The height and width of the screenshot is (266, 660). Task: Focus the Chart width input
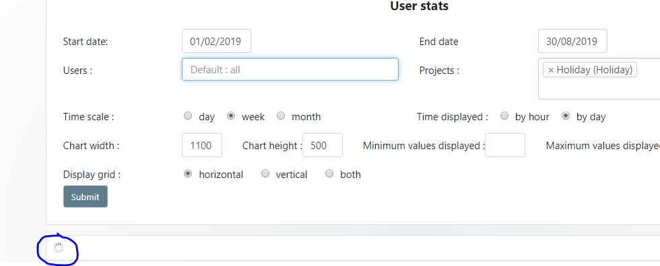coord(202,145)
